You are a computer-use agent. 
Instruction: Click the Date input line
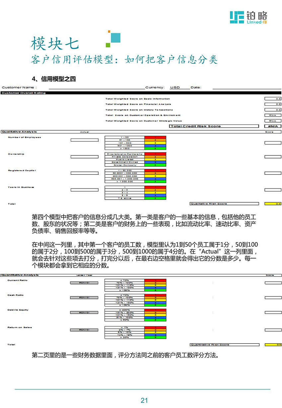tap(247, 88)
